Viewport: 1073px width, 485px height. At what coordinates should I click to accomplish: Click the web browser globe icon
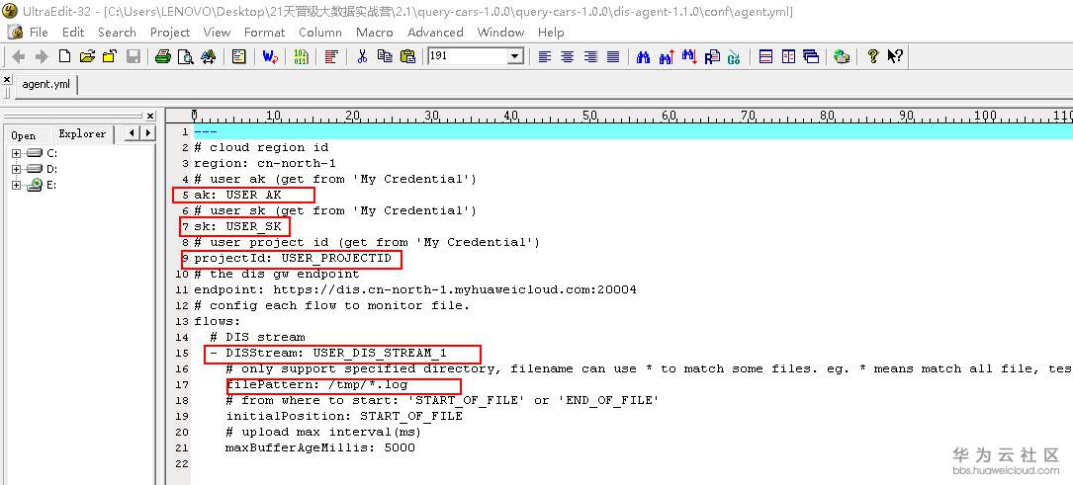point(842,56)
